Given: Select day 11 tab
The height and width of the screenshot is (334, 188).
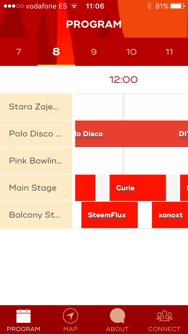Looking at the screenshot, I should coord(169,52).
